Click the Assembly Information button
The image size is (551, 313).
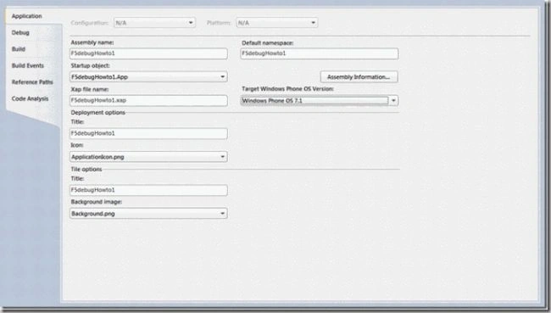click(x=359, y=76)
